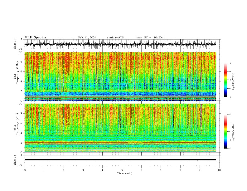Select the start UT 10:20:1 text

point(151,37)
